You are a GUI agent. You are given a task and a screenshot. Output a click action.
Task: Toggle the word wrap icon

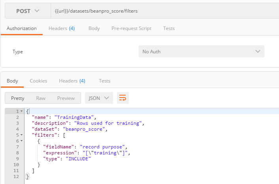pyautogui.click(x=123, y=98)
